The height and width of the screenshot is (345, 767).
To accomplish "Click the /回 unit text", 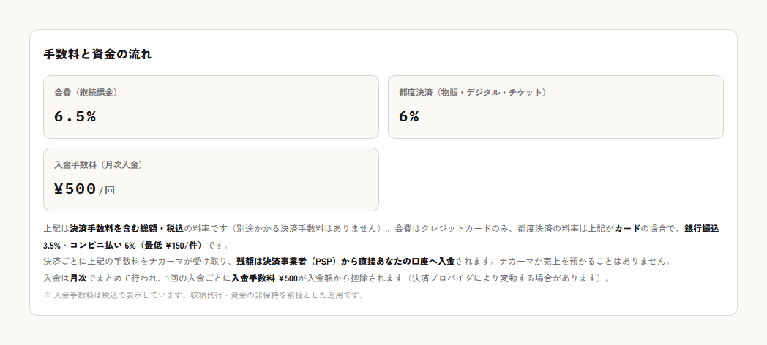I will tap(107, 191).
